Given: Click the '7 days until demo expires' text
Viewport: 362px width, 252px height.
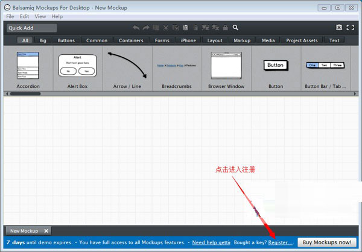Looking at the screenshot, I should 38,242.
